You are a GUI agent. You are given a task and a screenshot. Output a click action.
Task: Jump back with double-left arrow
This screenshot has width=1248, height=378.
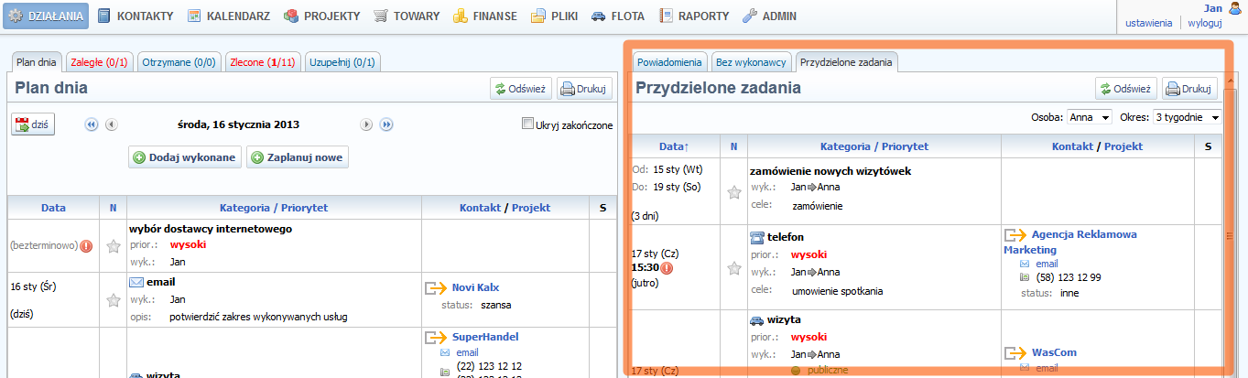[x=91, y=124]
